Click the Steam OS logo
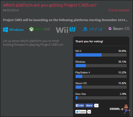This screenshot has width=133, height=117. tap(119, 29)
